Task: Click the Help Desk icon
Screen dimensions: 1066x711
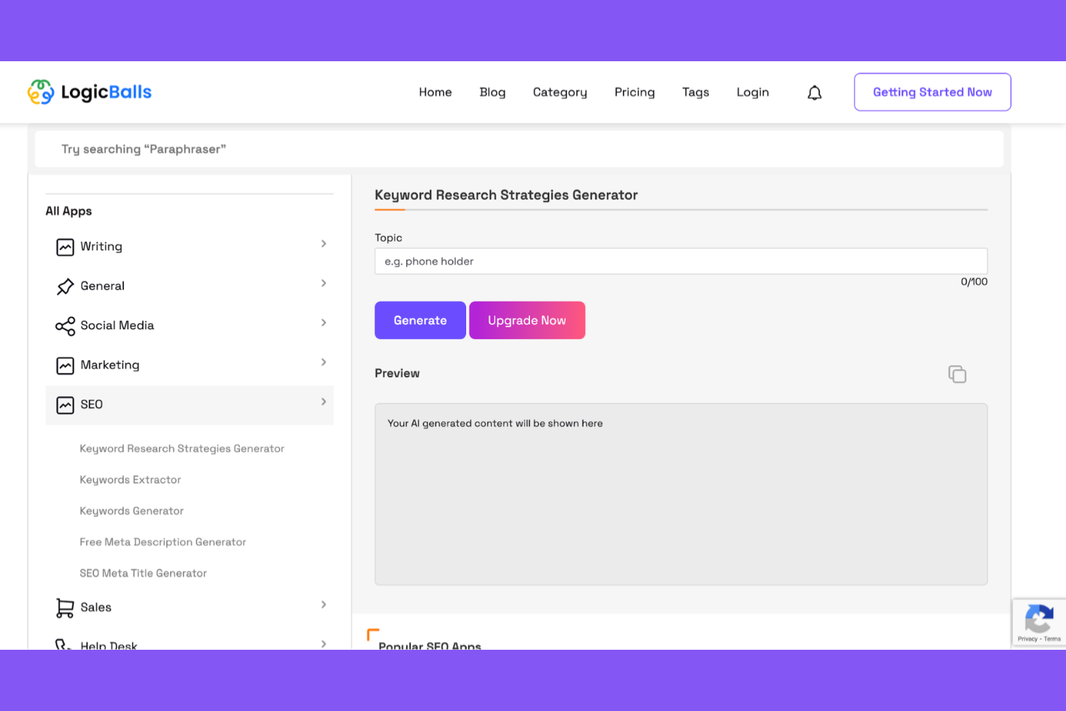Action: [65, 643]
